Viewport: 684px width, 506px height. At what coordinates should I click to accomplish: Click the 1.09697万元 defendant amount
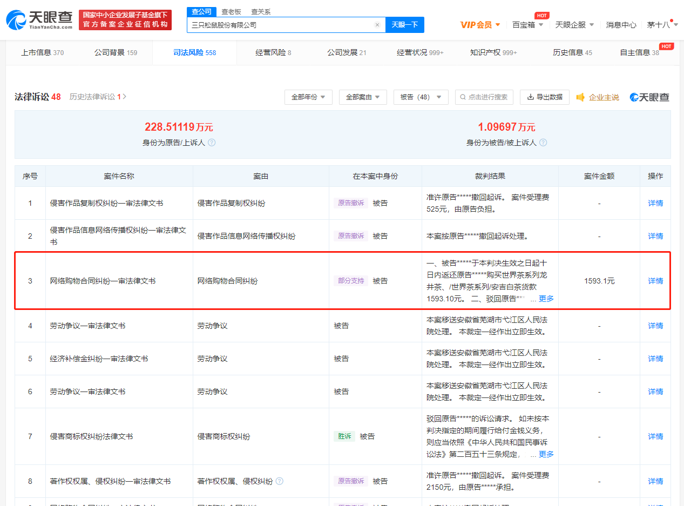506,127
